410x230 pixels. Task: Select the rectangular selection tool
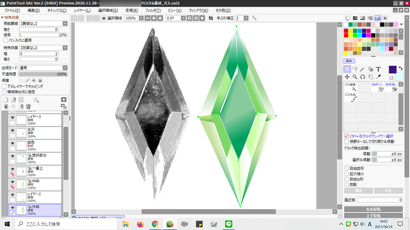347,69
